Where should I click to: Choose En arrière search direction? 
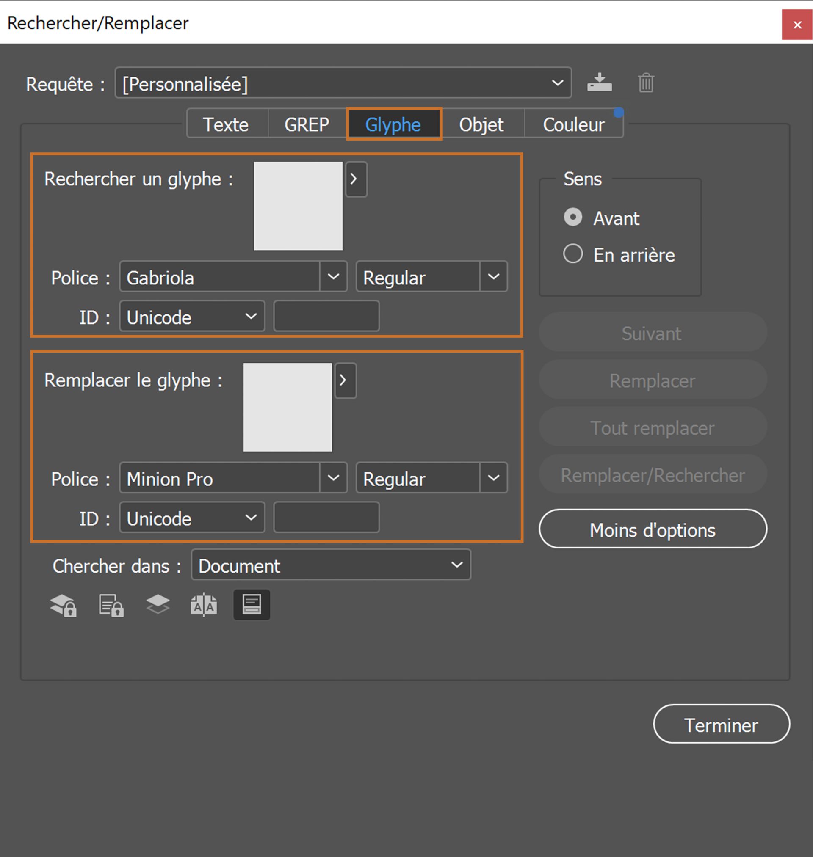coord(573,255)
